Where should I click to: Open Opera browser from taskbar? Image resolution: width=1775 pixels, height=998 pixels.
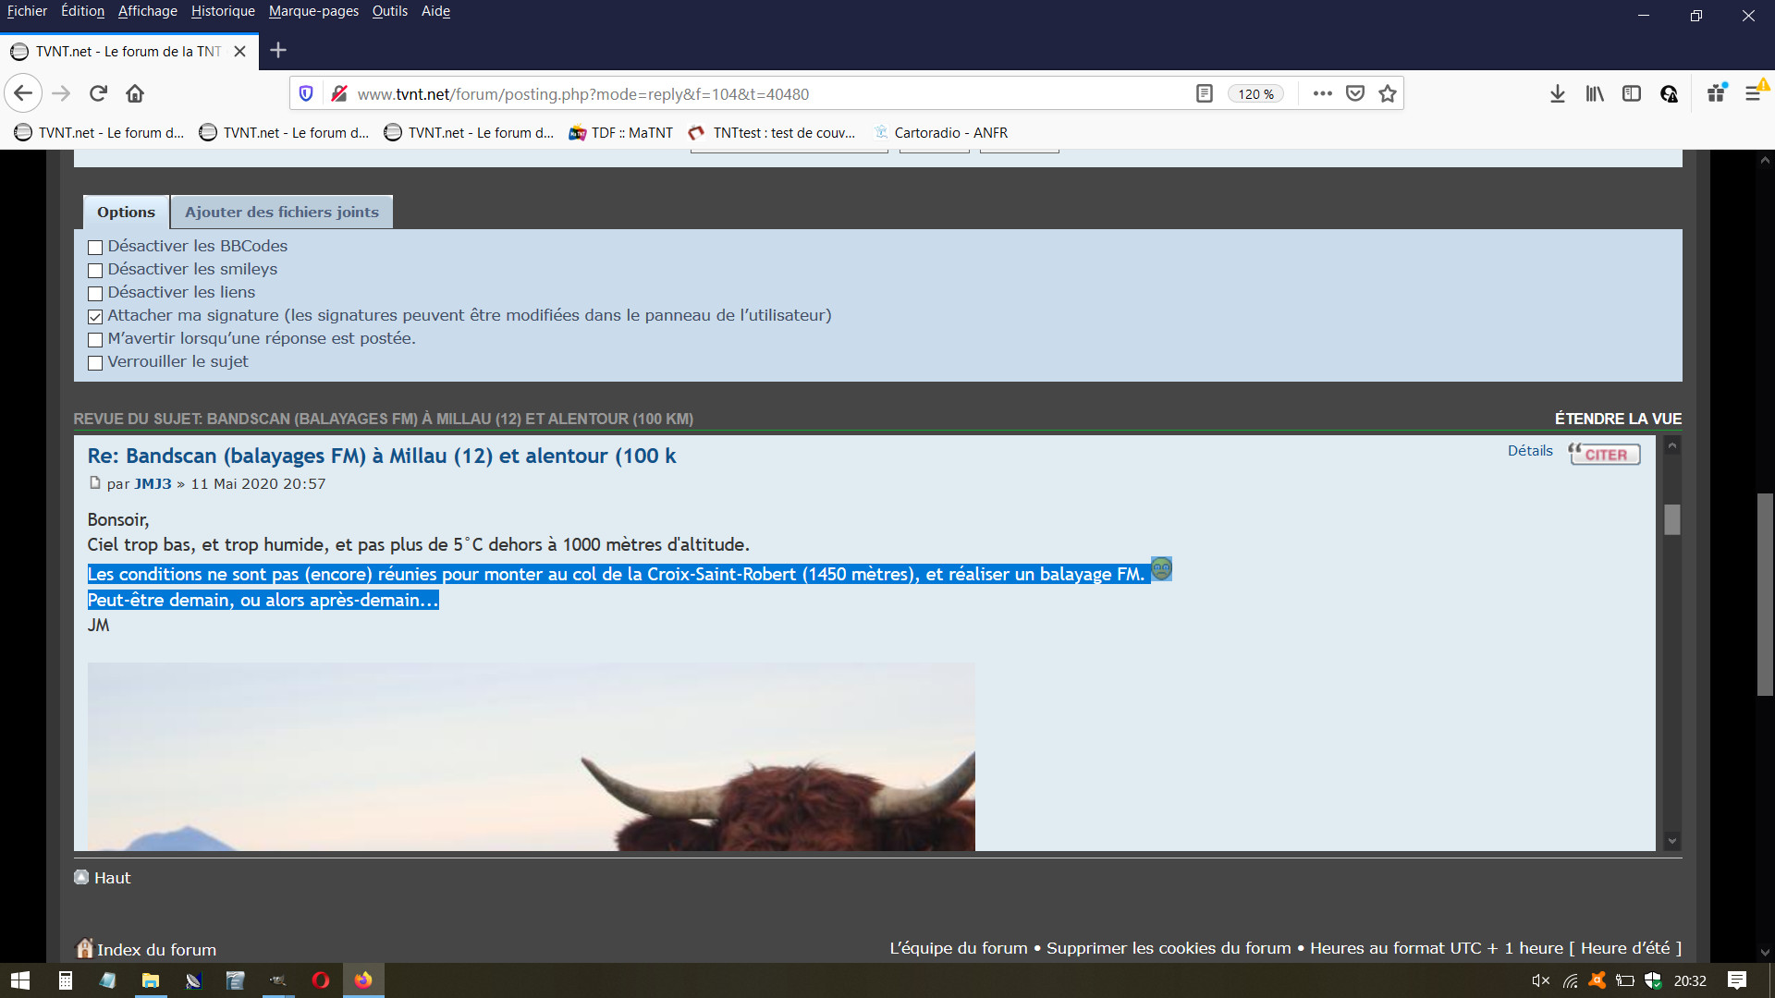(321, 980)
